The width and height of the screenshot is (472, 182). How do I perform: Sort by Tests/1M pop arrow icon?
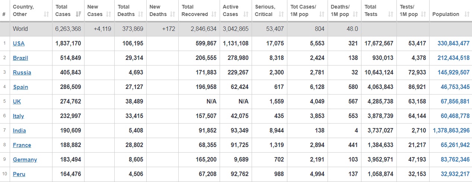pos(423,14)
